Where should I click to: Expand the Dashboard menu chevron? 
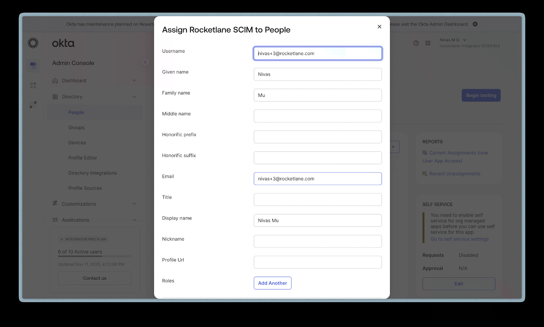tap(134, 81)
